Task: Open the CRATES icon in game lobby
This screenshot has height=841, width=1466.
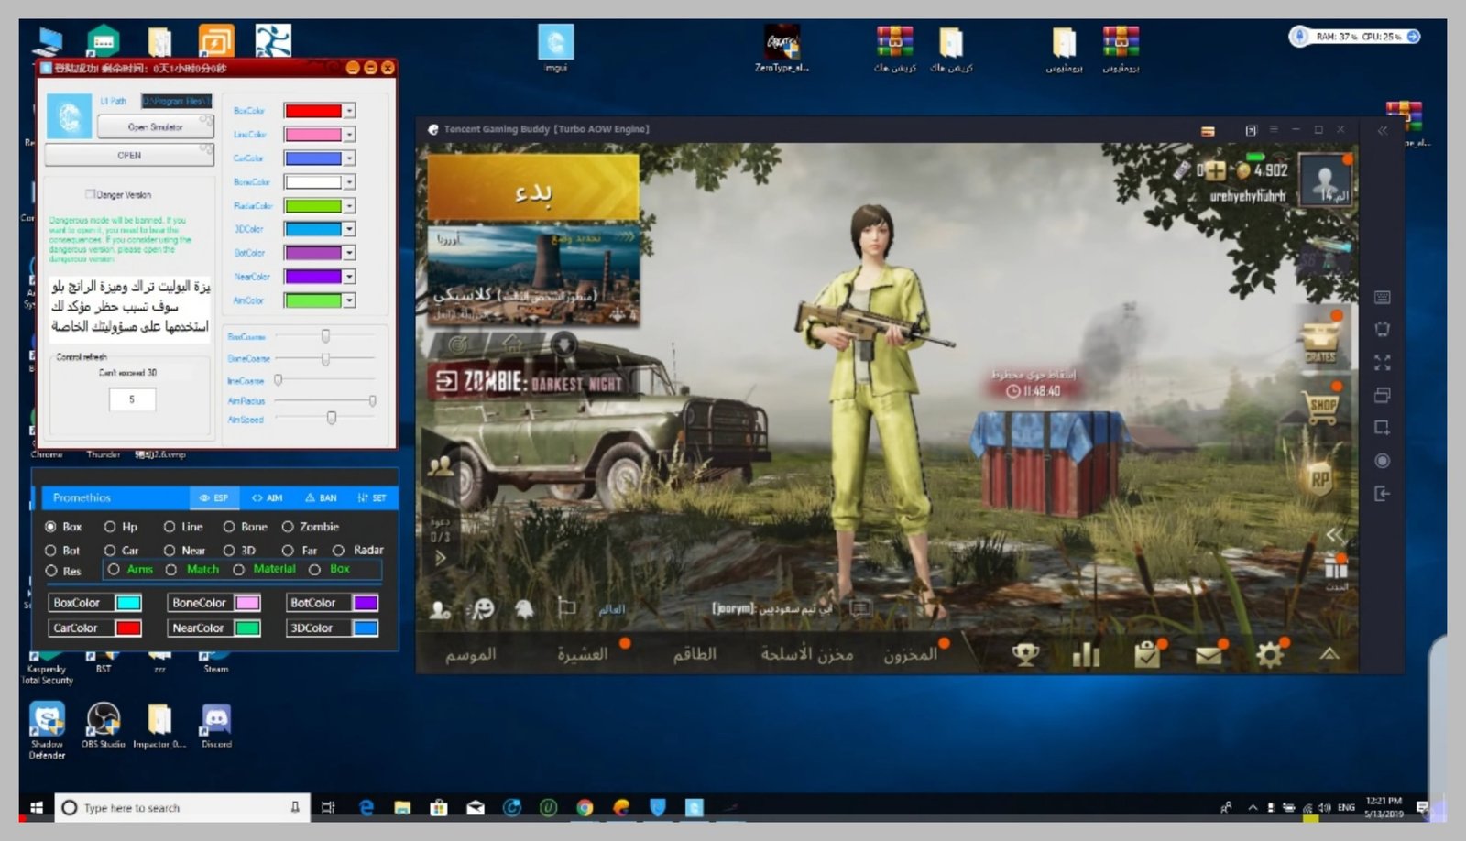Action: click(1319, 343)
